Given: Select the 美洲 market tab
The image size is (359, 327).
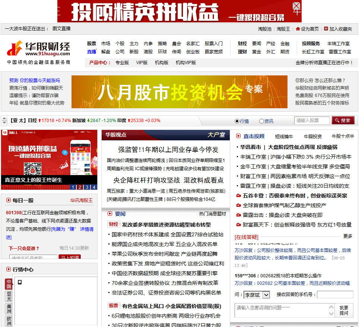Looking at the screenshot, I should tap(9, 309).
